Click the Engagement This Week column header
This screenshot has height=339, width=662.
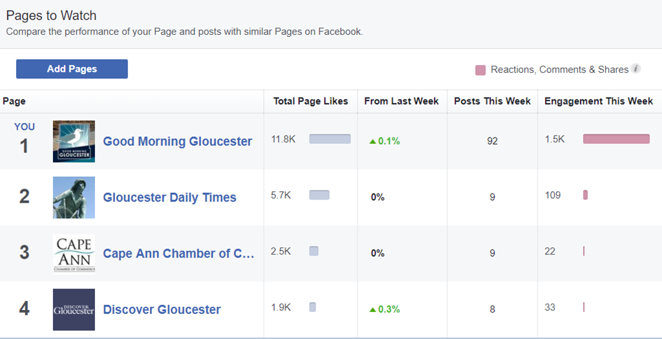click(x=599, y=101)
